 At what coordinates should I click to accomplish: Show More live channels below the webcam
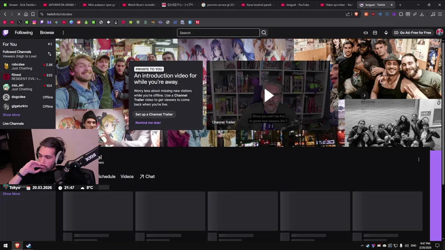[x=11, y=194]
